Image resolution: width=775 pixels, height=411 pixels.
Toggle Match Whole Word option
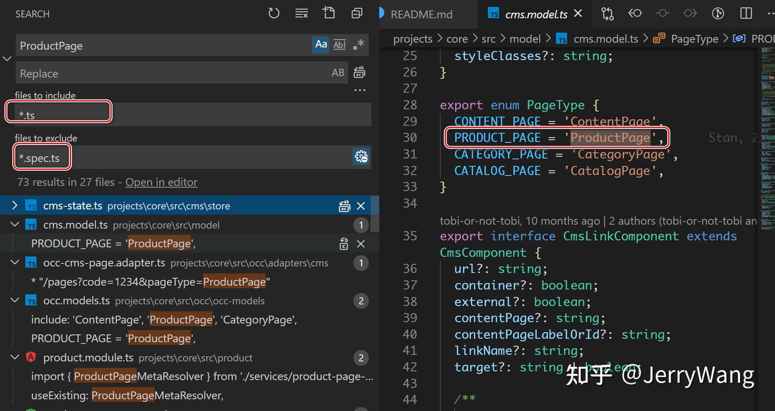point(340,45)
